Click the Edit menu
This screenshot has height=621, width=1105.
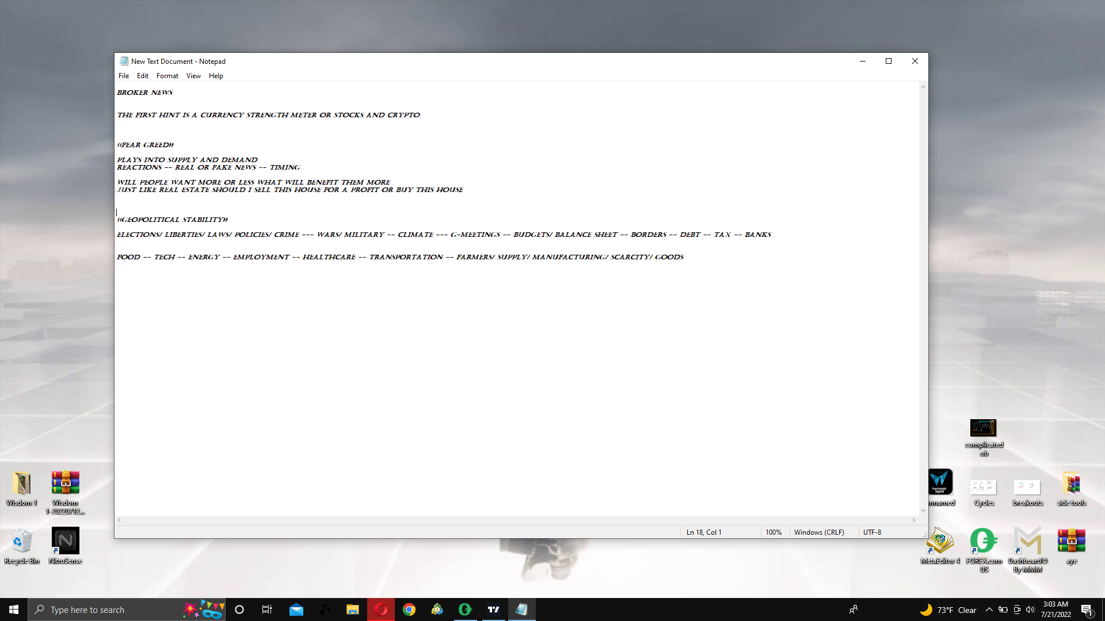[142, 76]
